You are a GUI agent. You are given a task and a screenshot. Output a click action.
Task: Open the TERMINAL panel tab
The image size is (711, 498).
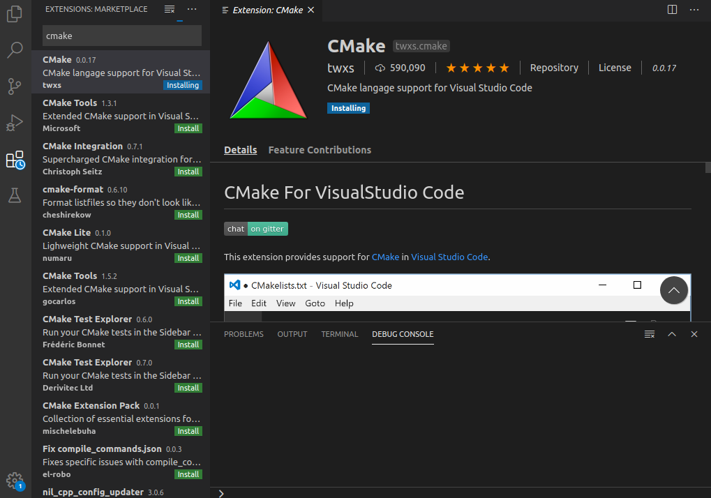pos(340,334)
